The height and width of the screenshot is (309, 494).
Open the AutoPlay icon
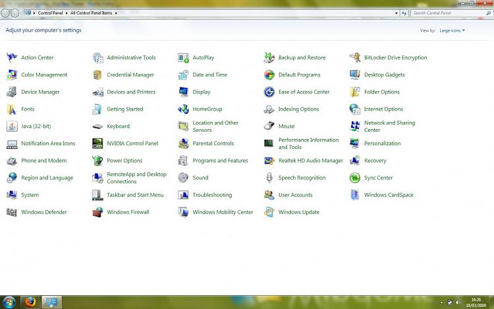point(183,57)
